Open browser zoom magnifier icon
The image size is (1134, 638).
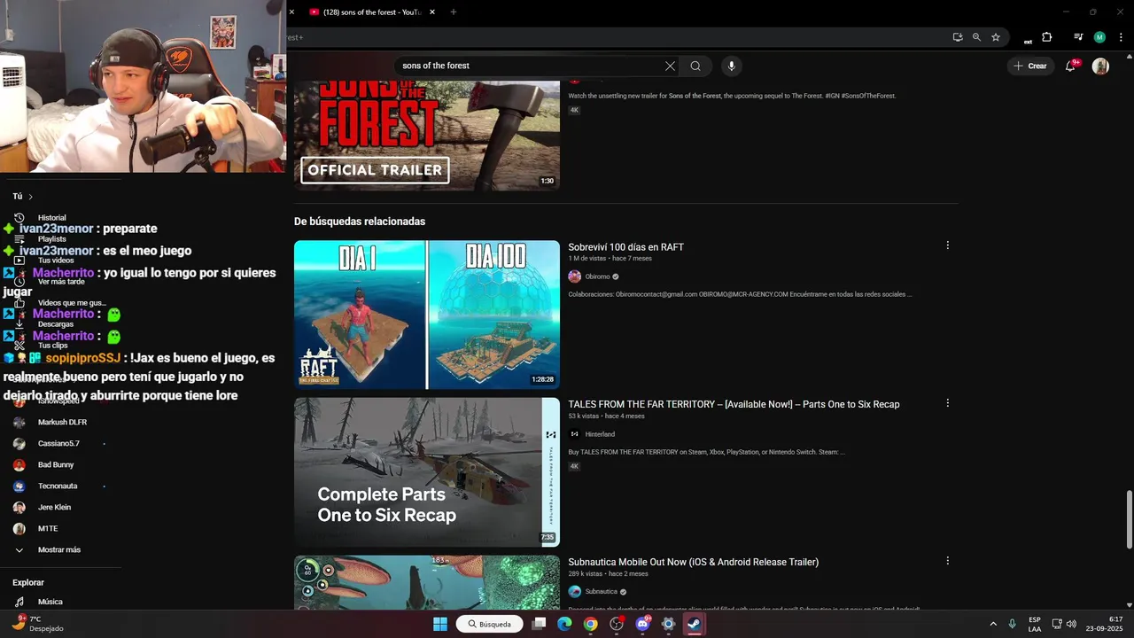tap(976, 37)
